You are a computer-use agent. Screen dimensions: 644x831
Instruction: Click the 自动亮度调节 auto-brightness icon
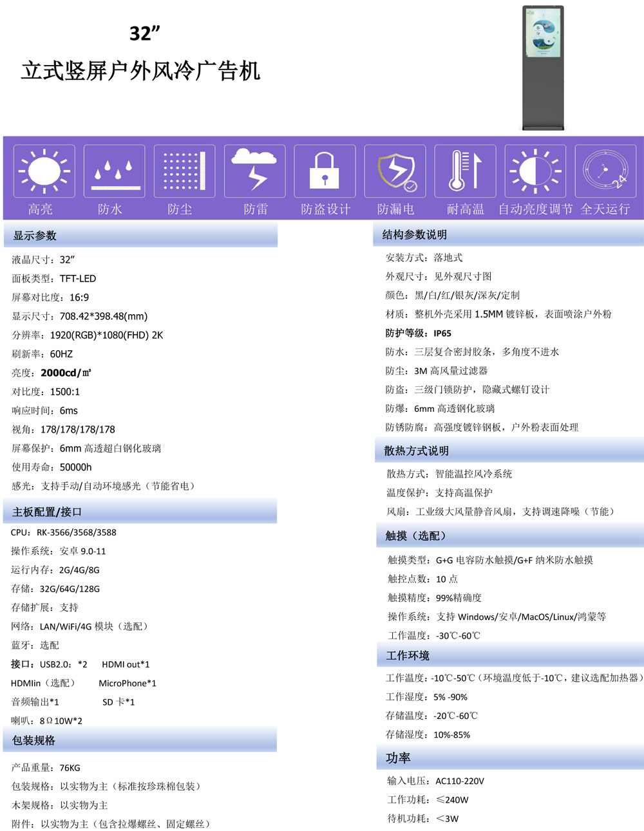click(x=535, y=171)
